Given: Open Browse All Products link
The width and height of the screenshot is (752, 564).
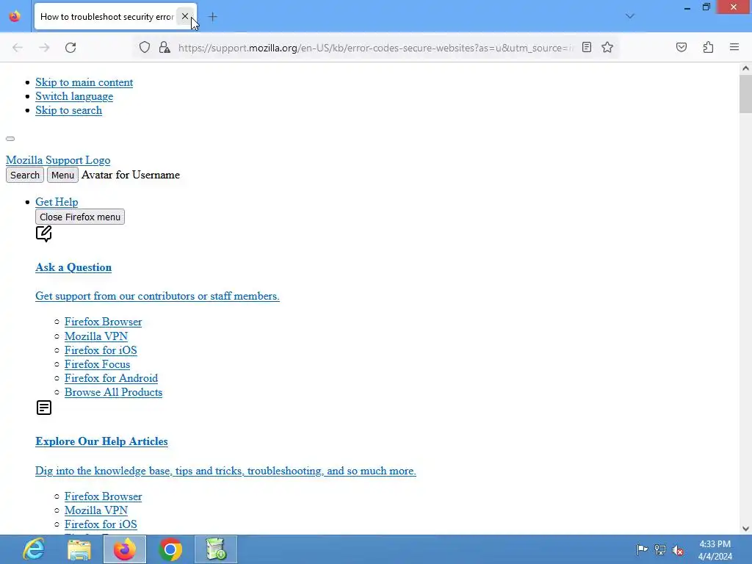Looking at the screenshot, I should click(114, 392).
